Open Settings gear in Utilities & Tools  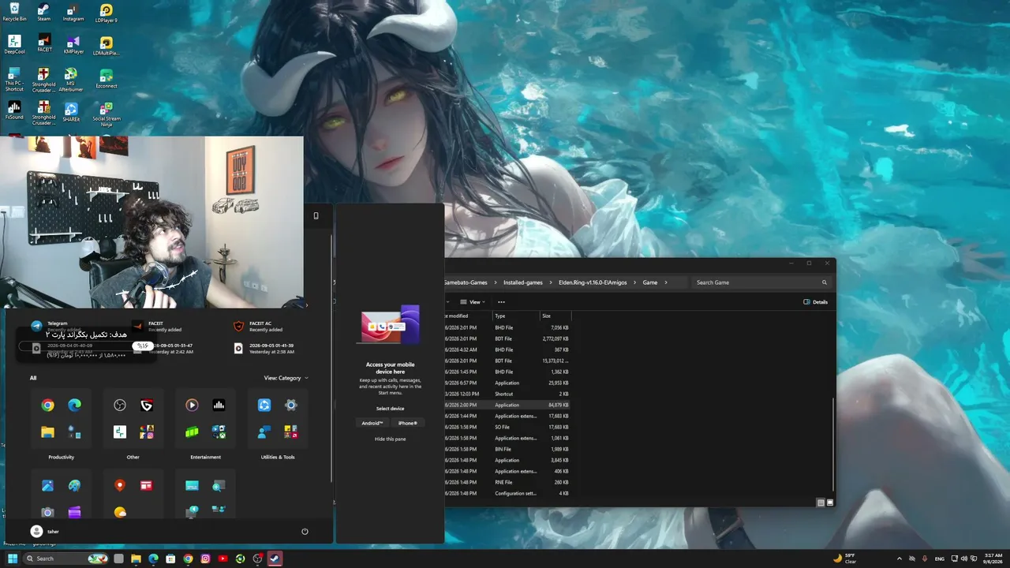pyautogui.click(x=291, y=405)
